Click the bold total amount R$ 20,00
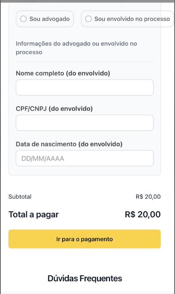Image resolution: width=175 pixels, height=294 pixels. click(x=143, y=214)
